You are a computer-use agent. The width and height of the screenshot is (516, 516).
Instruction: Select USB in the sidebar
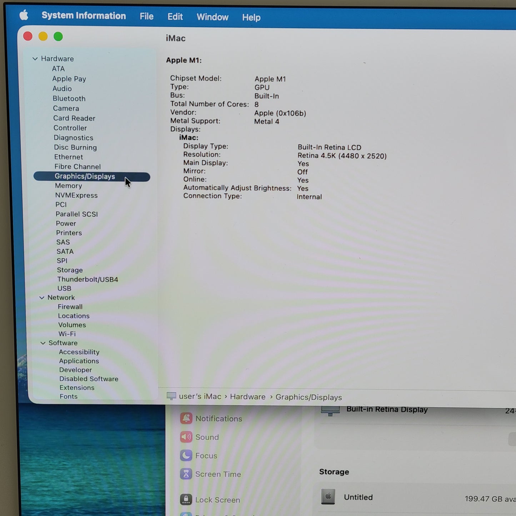pos(64,288)
